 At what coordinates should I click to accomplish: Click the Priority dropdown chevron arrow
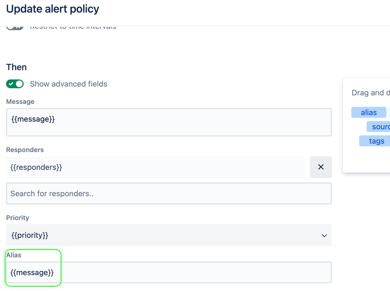tap(324, 235)
